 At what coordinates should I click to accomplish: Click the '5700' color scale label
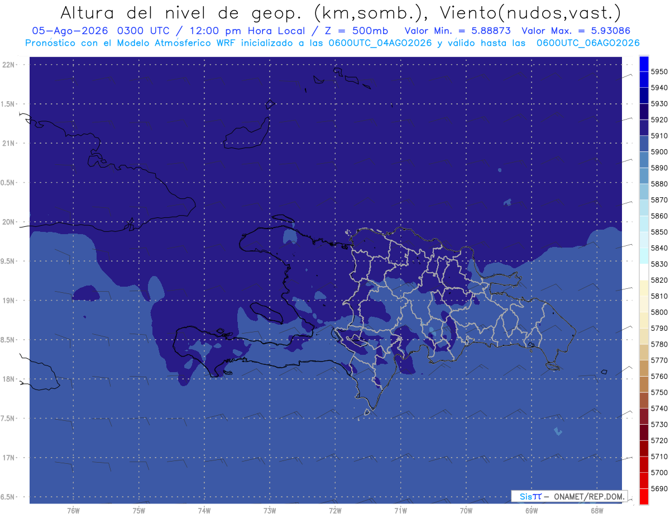pos(659,473)
